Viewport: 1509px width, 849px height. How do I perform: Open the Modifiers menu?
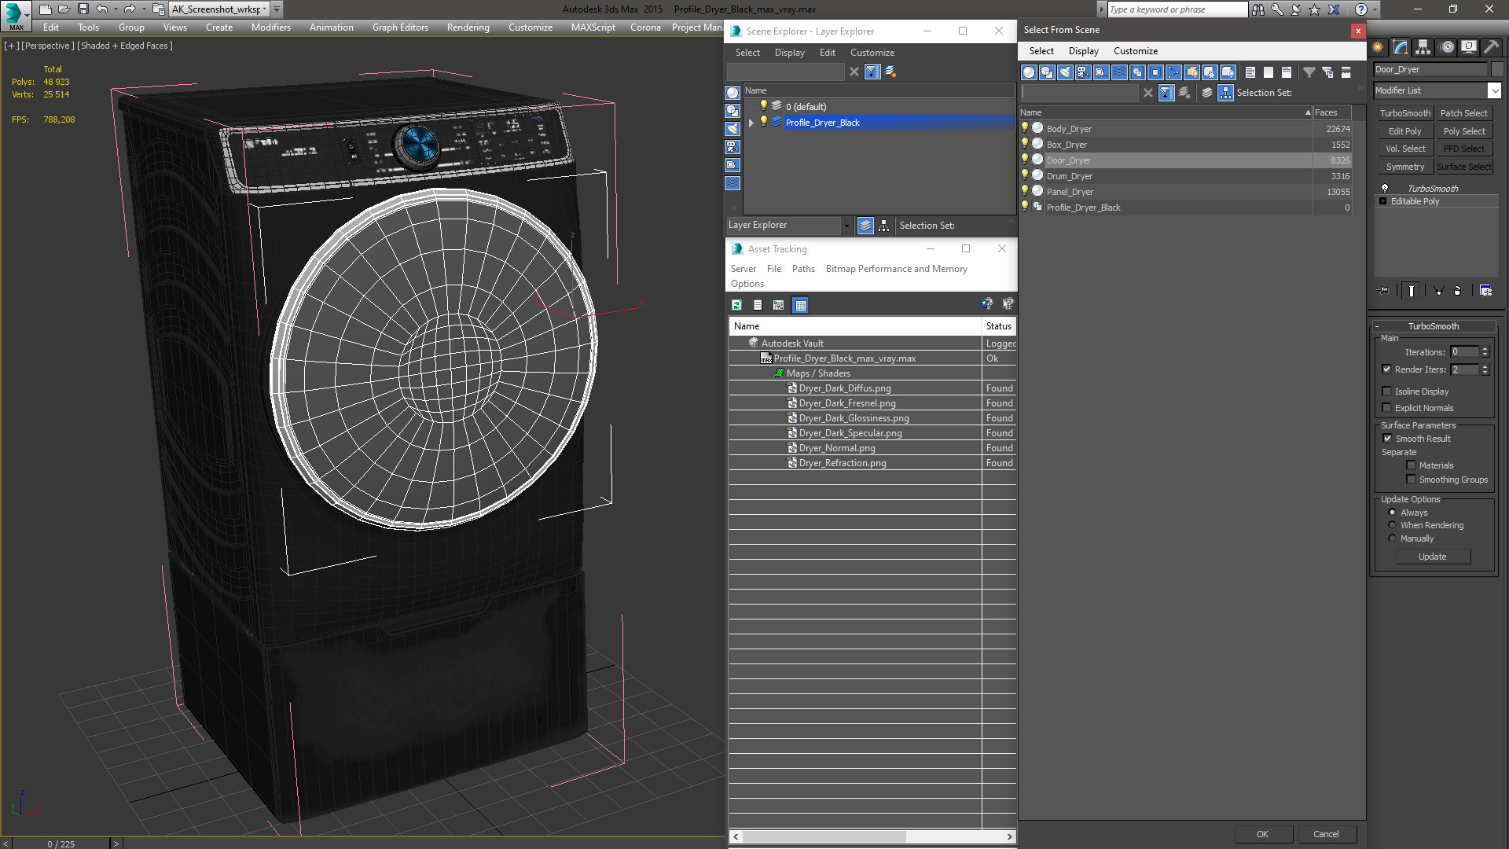click(270, 28)
